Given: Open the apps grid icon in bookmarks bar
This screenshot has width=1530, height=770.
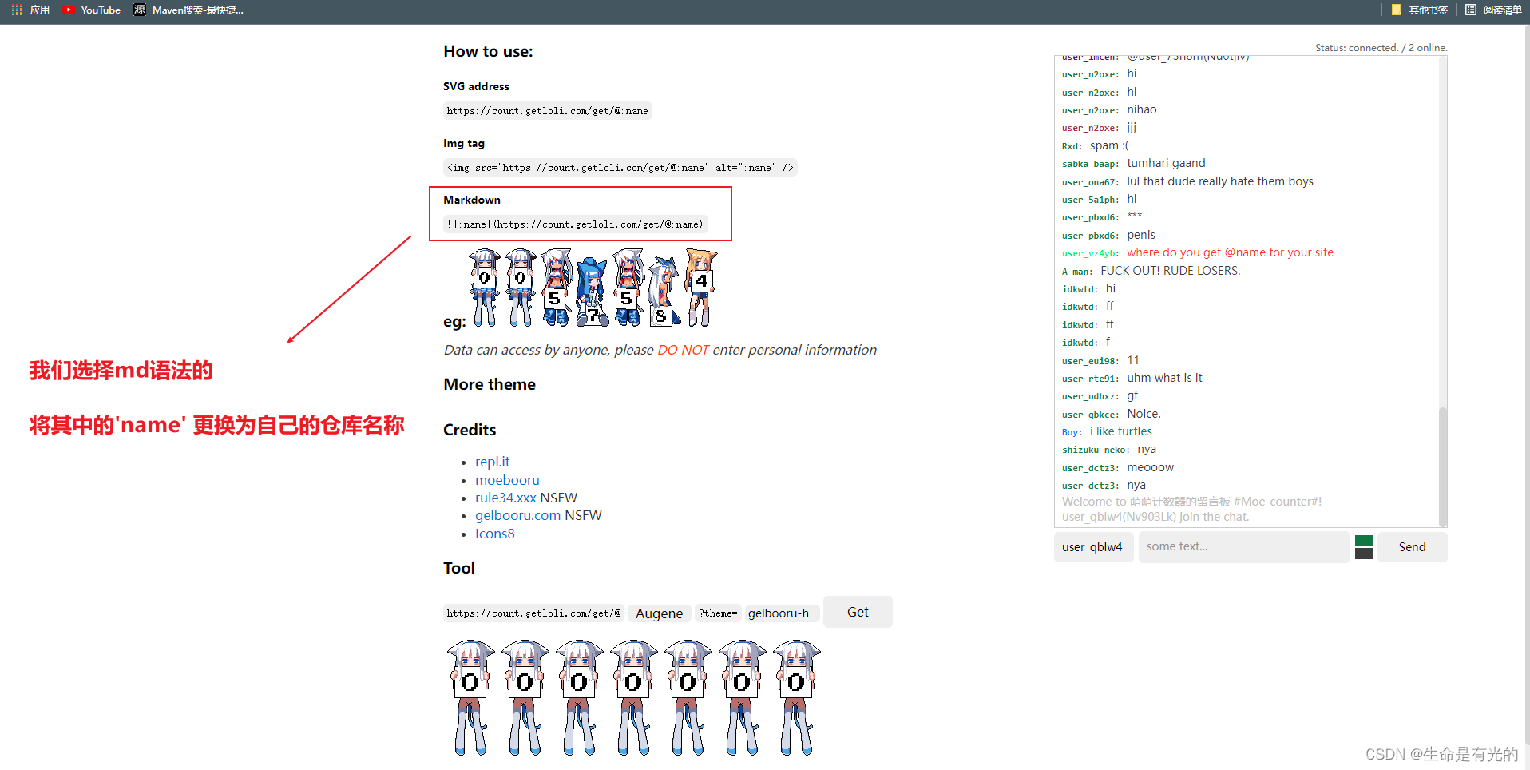Looking at the screenshot, I should (x=17, y=10).
